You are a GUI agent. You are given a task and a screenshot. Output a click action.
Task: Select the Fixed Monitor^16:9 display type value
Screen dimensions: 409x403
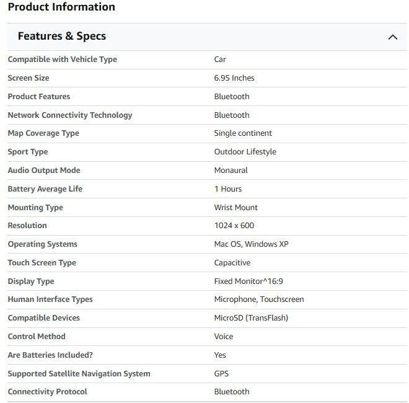[x=249, y=281]
